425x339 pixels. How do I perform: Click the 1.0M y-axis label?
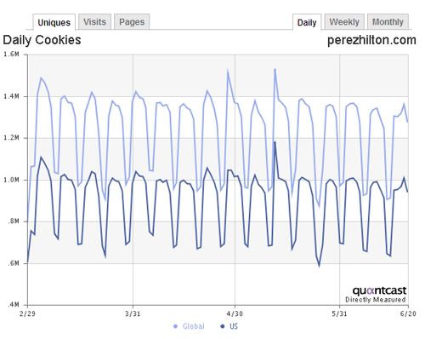click(x=11, y=180)
